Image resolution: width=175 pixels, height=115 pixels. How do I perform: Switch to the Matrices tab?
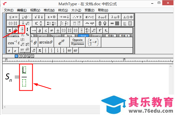click(x=56, y=36)
